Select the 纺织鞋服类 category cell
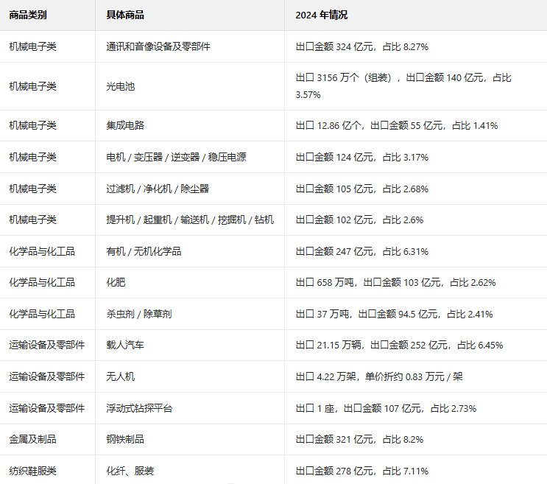This screenshot has width=547, height=484. point(33,471)
